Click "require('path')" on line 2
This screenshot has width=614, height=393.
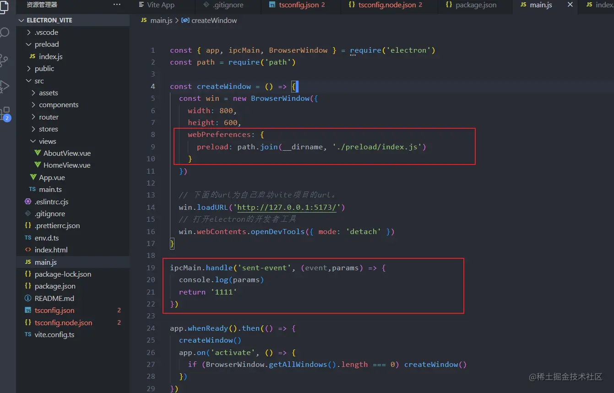(262, 62)
